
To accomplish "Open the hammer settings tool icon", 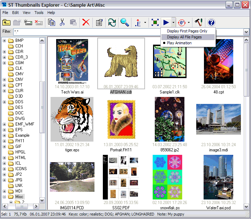I will coord(199,23).
